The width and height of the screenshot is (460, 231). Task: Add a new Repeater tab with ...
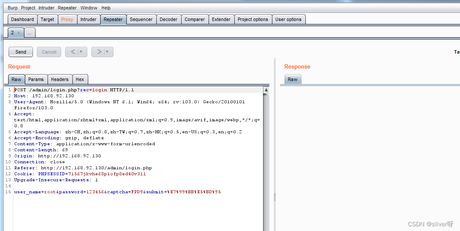click(x=29, y=33)
